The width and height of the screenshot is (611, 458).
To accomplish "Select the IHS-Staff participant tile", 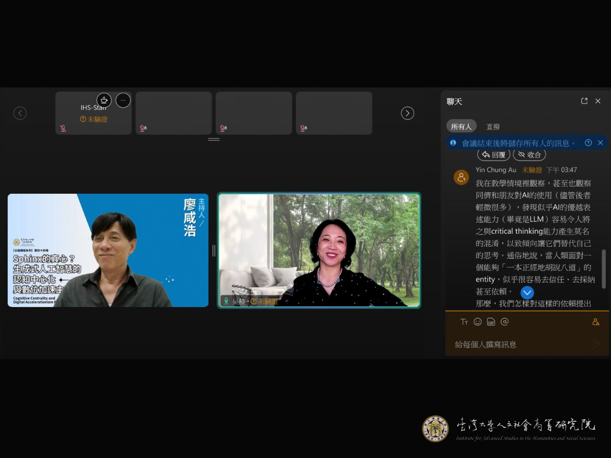I will 93,113.
